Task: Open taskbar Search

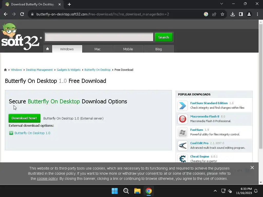Action: (x=126, y=191)
